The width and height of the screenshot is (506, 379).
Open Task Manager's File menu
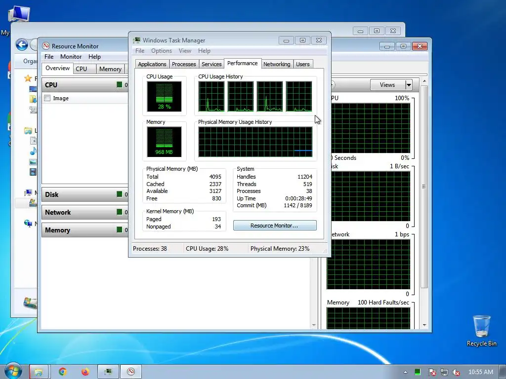140,51
